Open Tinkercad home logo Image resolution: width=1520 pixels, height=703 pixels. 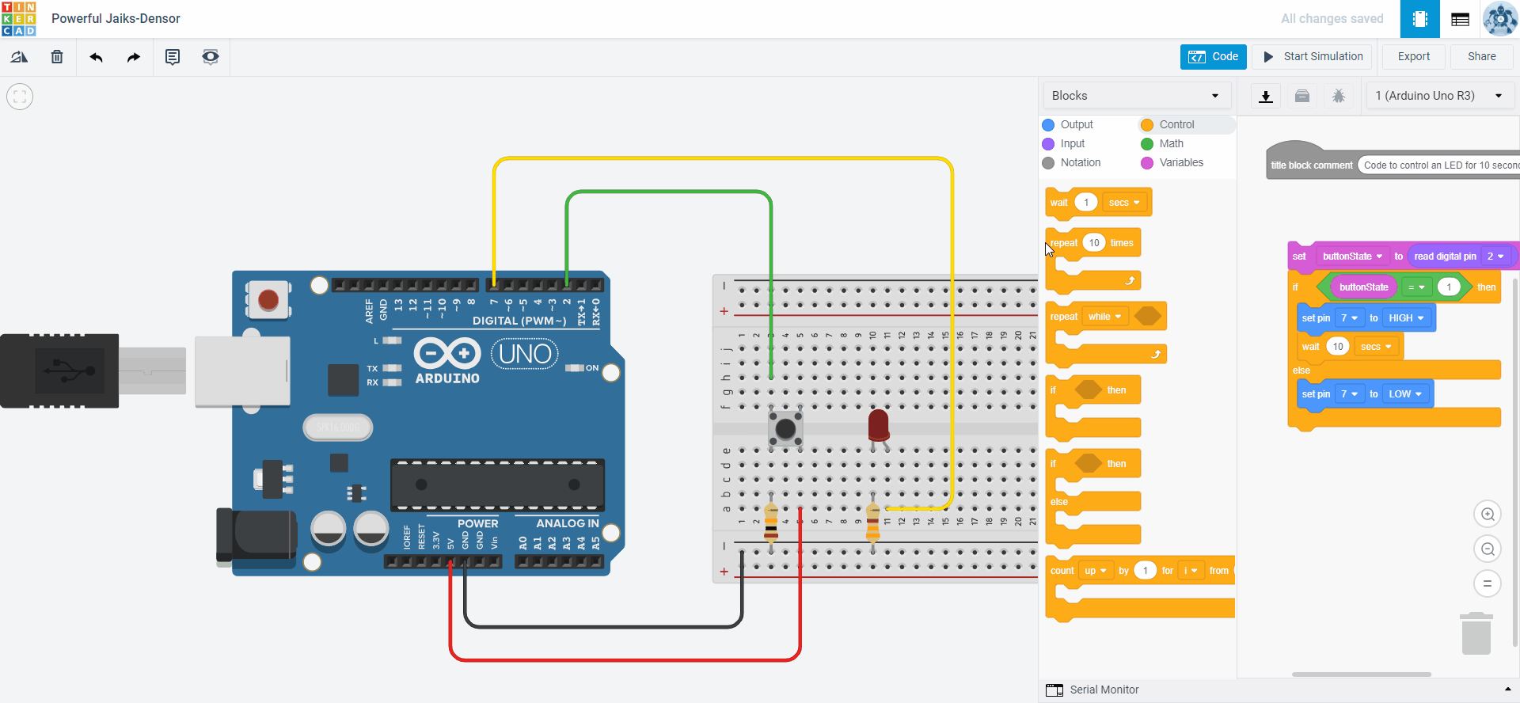point(19,19)
